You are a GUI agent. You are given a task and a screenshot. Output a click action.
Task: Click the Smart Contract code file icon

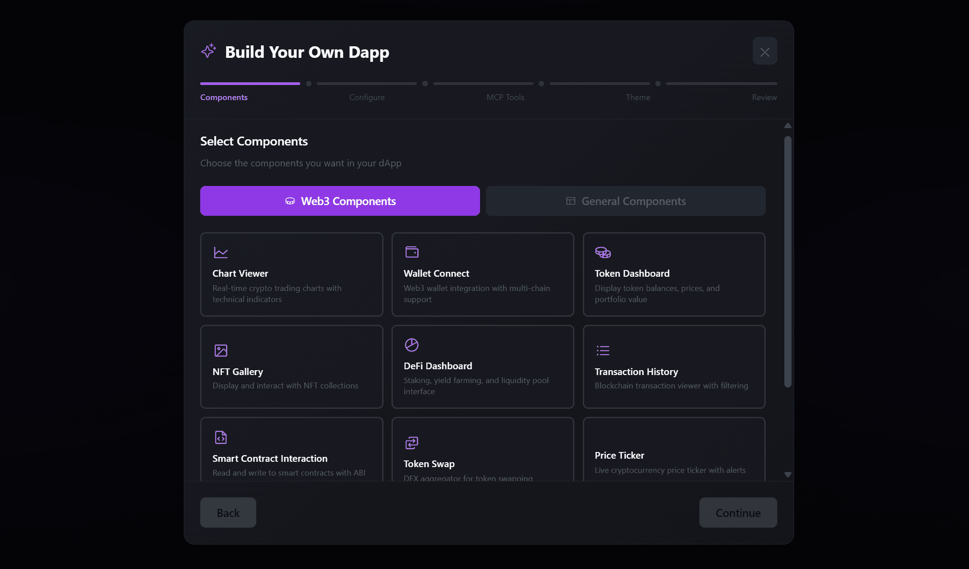pyautogui.click(x=221, y=437)
